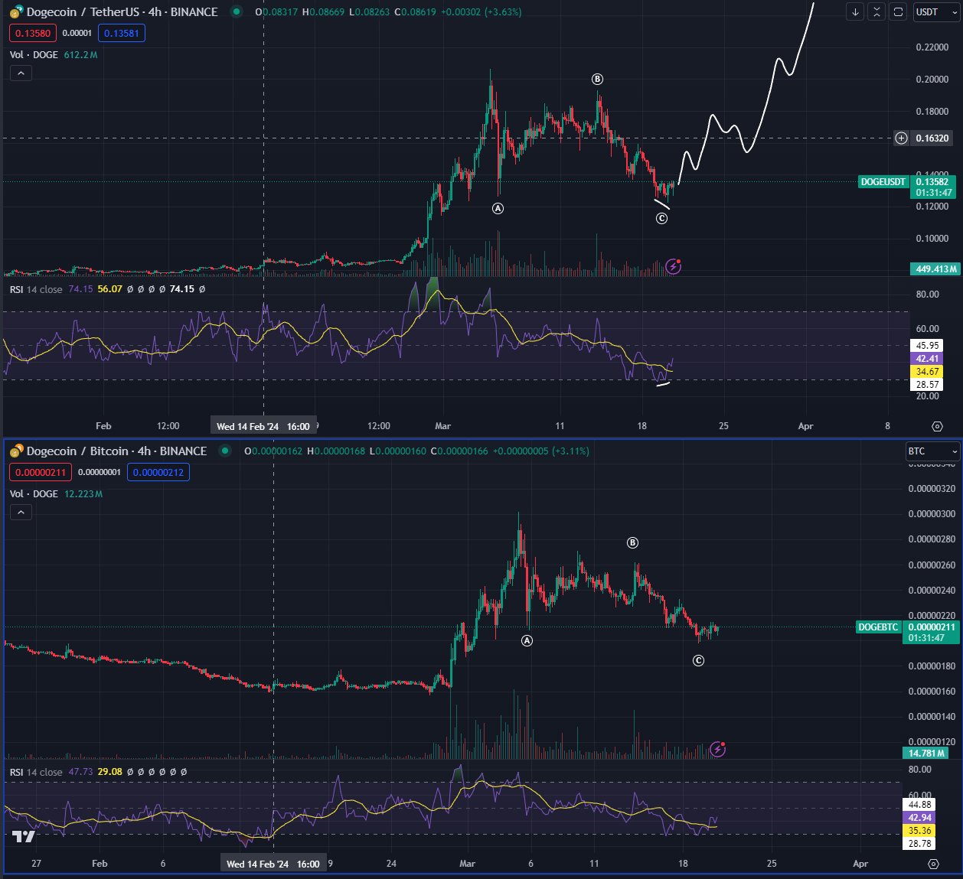Collapse the bottom chart indicator legend
Viewport: 963px width, 879px height.
pos(21,512)
